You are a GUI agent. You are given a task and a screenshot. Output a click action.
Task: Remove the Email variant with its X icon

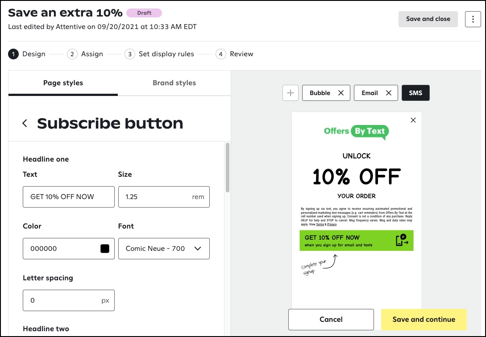pyautogui.click(x=388, y=93)
